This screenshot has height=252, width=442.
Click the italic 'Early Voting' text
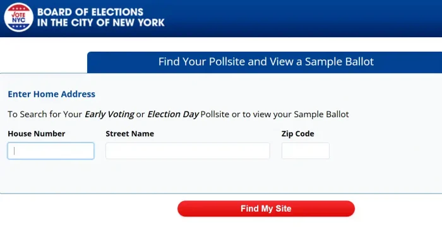[109, 115]
